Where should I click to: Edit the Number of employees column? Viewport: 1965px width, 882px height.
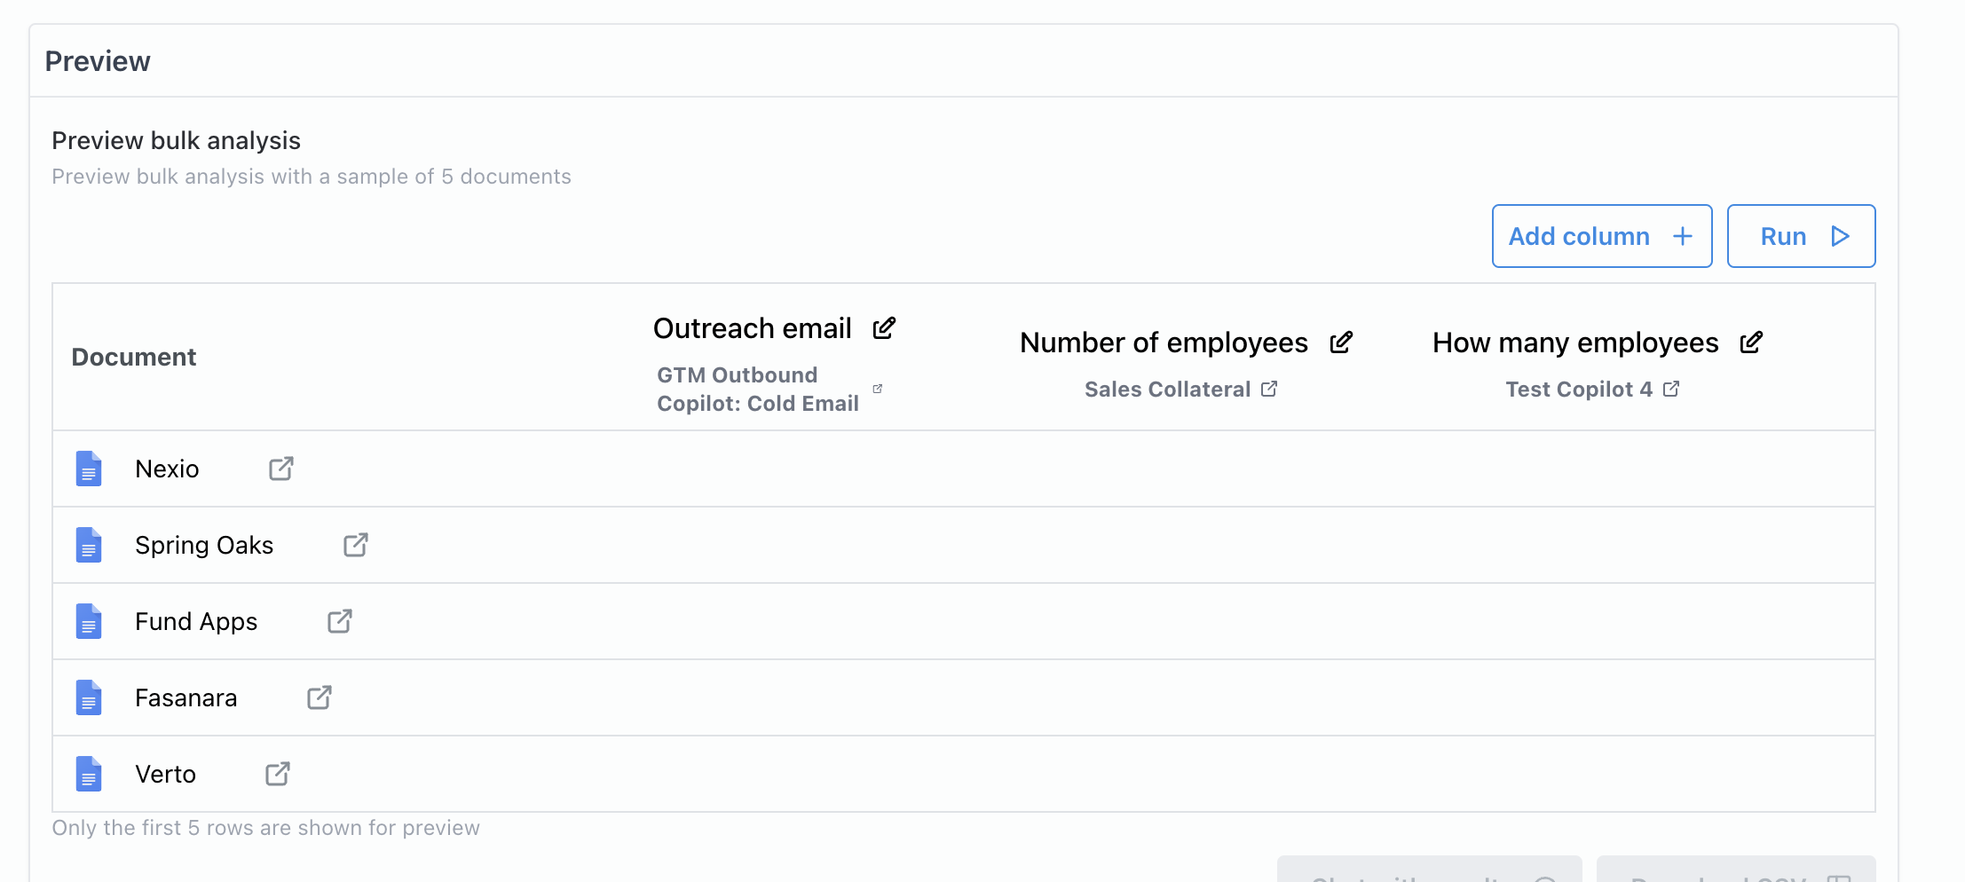(x=1341, y=343)
